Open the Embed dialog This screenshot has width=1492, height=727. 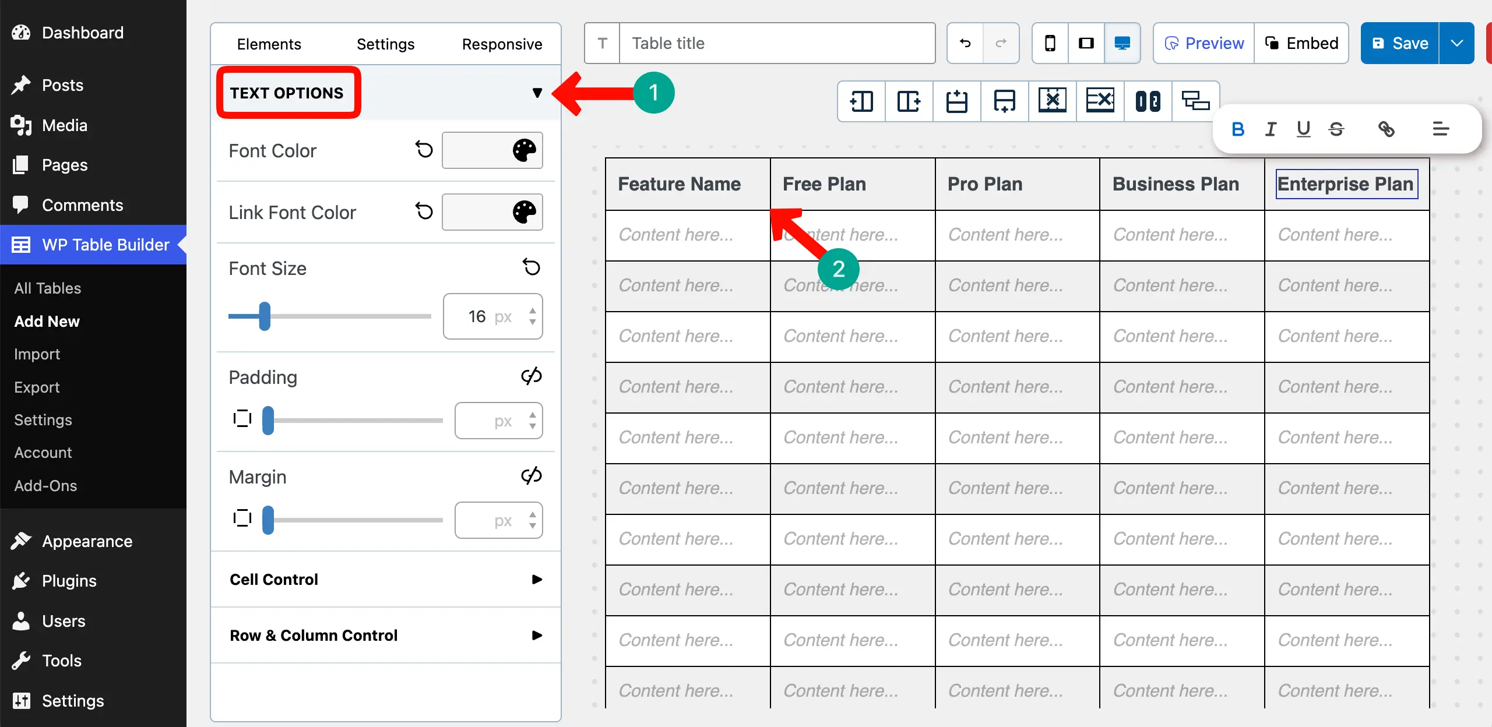(1302, 43)
